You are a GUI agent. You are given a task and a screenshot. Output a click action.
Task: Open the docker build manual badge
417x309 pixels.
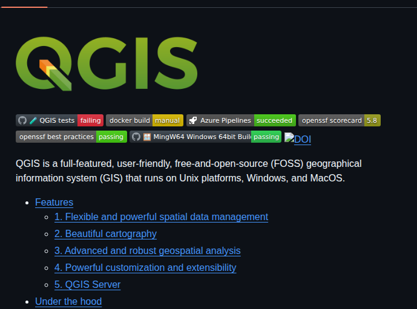pos(145,120)
